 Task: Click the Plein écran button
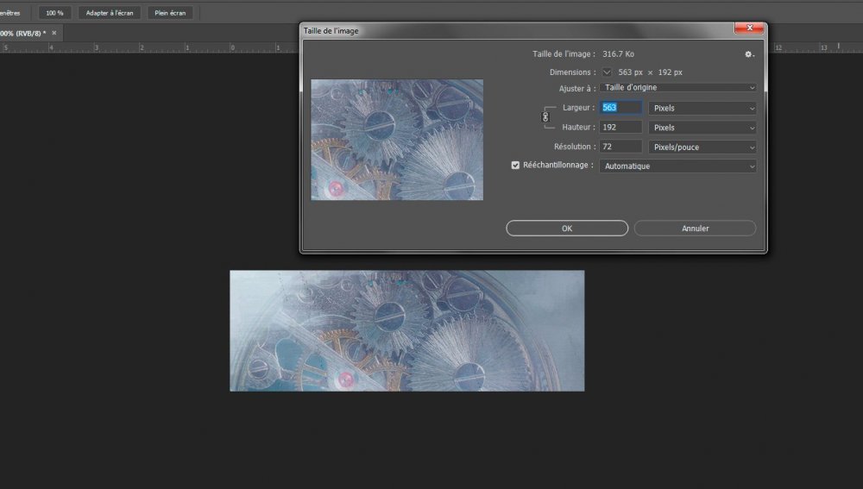pyautogui.click(x=170, y=13)
